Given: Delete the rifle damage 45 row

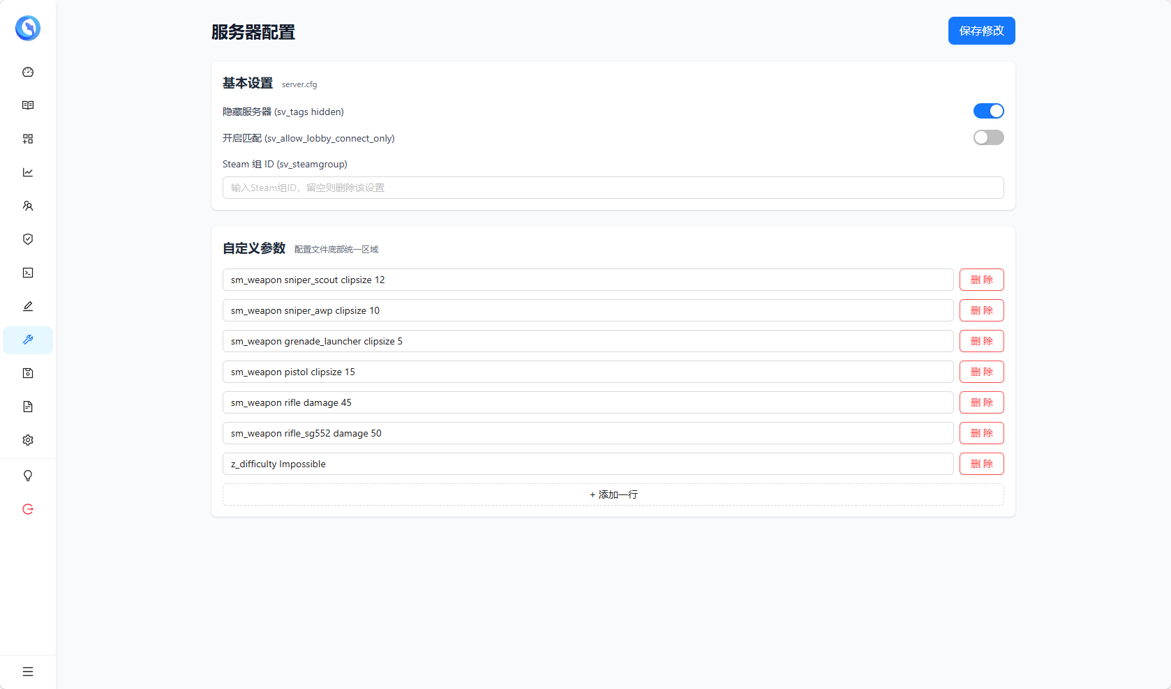Looking at the screenshot, I should coord(981,402).
